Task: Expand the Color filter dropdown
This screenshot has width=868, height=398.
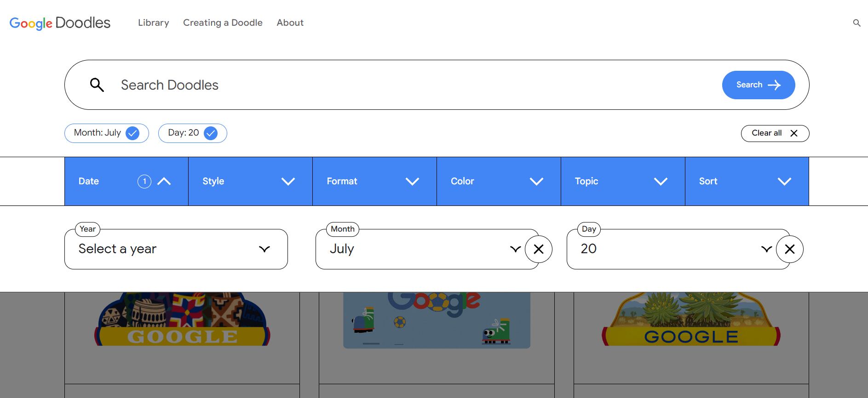Action: point(499,182)
